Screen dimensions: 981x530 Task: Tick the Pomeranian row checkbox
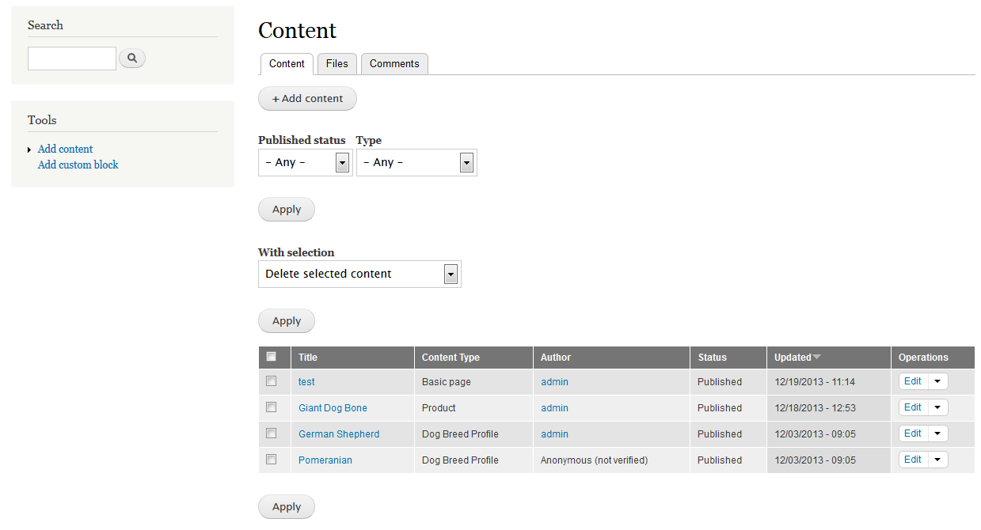(272, 460)
